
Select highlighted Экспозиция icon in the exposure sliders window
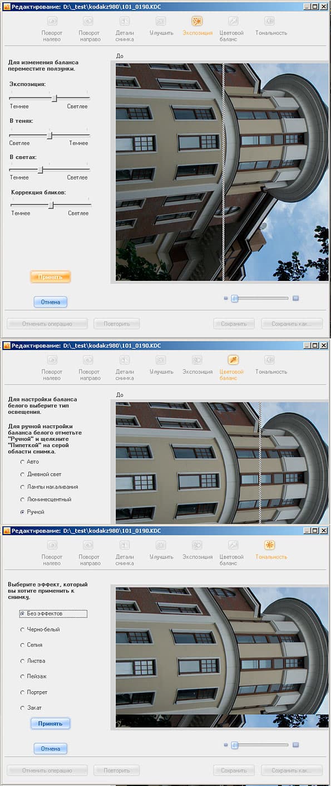197,21
